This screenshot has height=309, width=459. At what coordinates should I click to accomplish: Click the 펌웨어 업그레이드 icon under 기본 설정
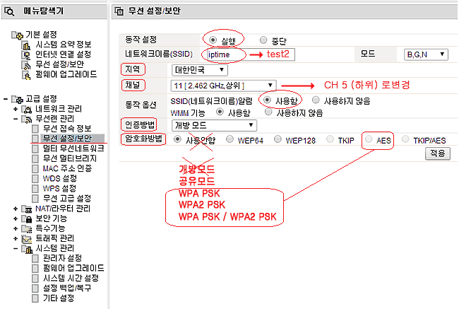pyautogui.click(x=26, y=75)
